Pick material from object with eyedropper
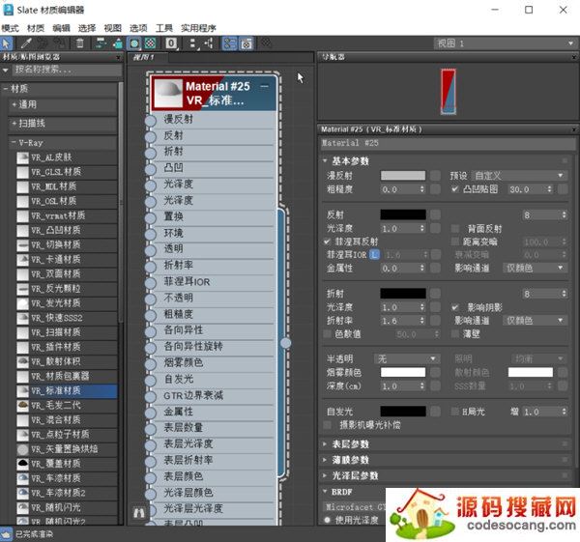Screen dimensions: 580x542 pyautogui.click(x=25, y=43)
